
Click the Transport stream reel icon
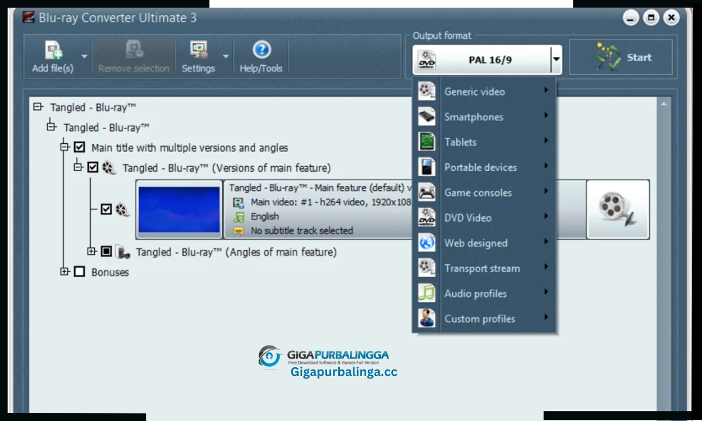(427, 268)
